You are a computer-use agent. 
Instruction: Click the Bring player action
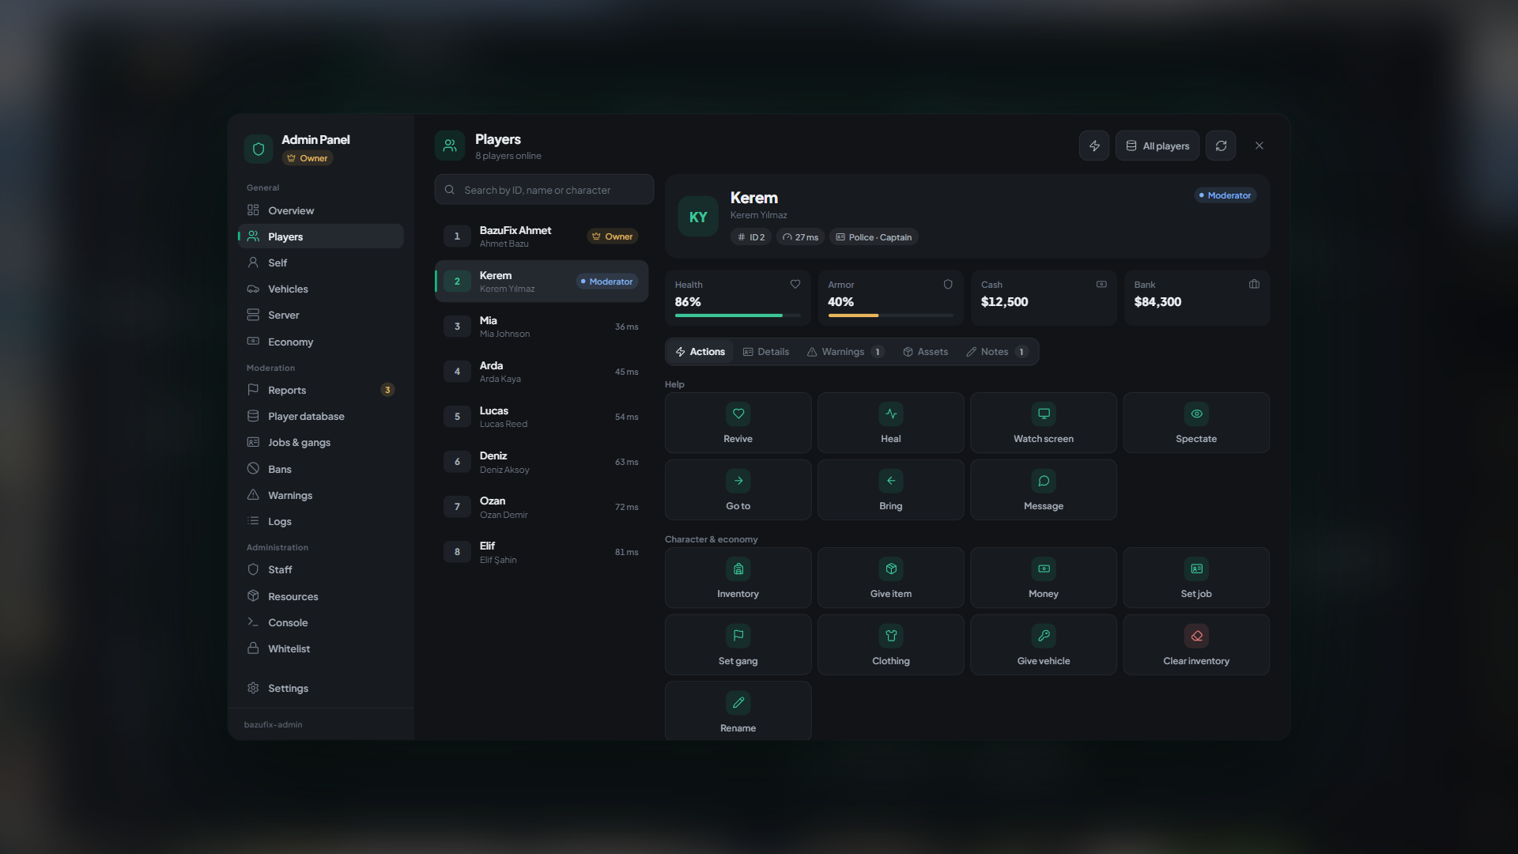point(890,490)
